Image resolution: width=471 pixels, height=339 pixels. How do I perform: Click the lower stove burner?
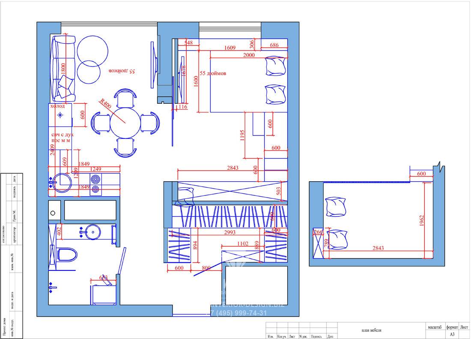pyautogui.click(x=95, y=190)
